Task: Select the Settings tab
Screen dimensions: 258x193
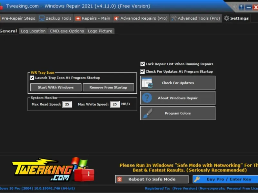Action: (x=236, y=18)
